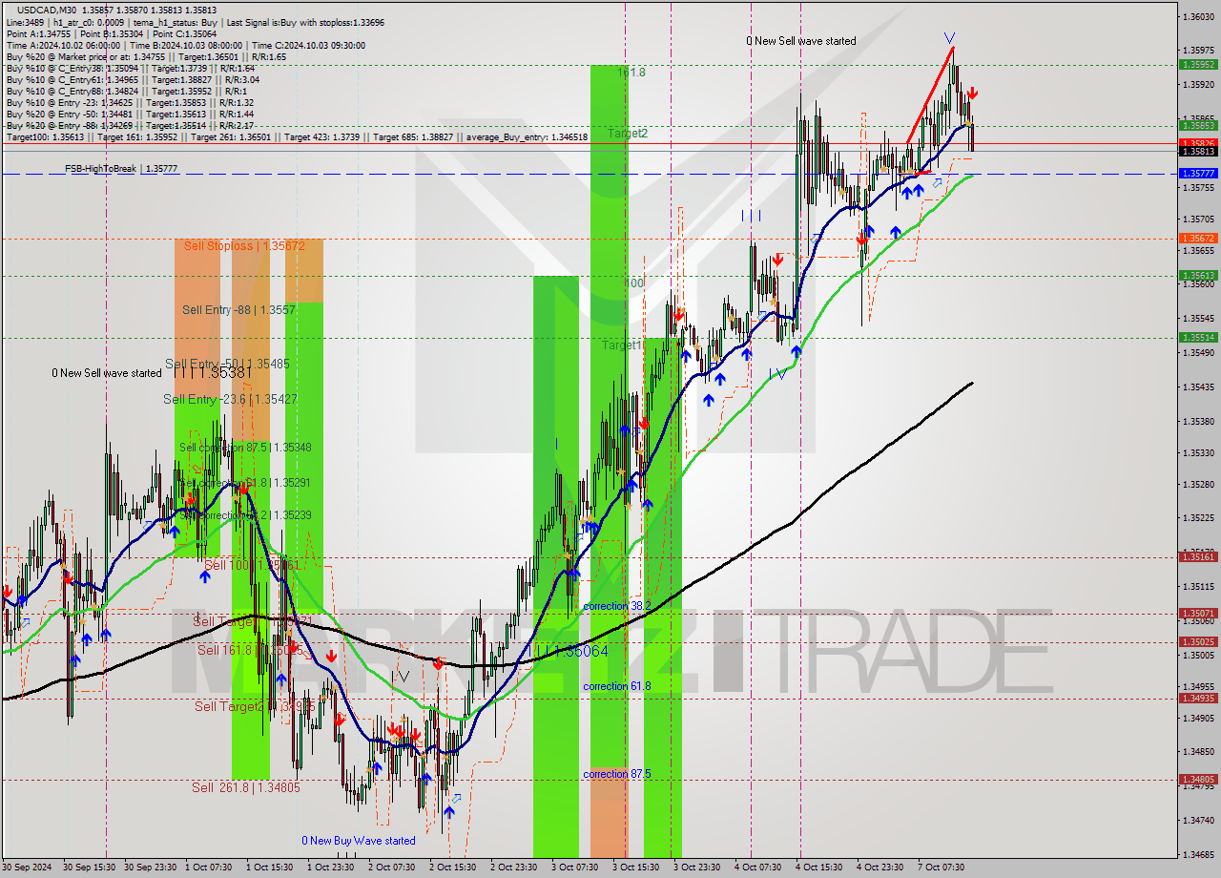Click the green 1.35514 price axis tag
Screen dimensions: 1221x878
pos(1198,337)
